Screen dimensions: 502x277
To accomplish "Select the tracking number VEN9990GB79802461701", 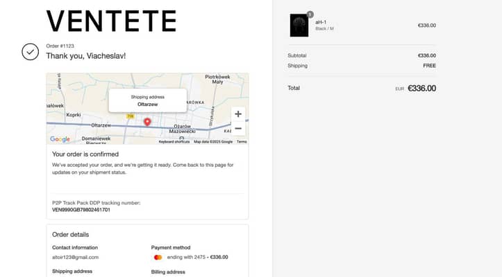I will (81, 209).
